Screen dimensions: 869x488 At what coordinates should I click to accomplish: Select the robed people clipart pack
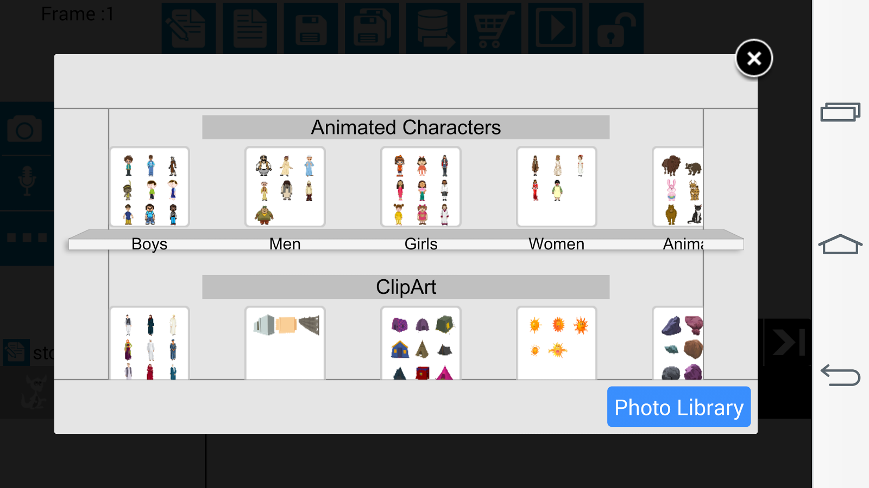[x=149, y=343]
